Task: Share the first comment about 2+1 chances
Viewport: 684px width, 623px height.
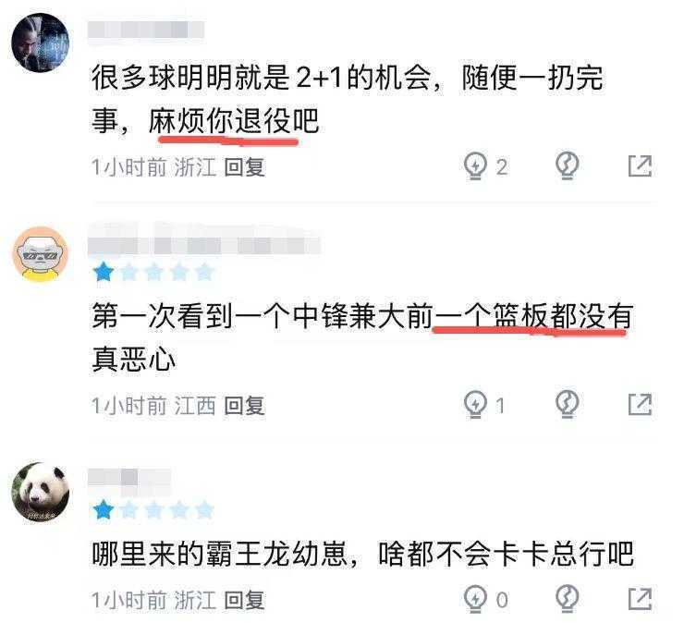Action: point(640,165)
